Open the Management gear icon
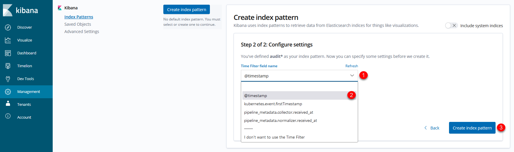This screenshot has width=514, height=152. (8, 91)
